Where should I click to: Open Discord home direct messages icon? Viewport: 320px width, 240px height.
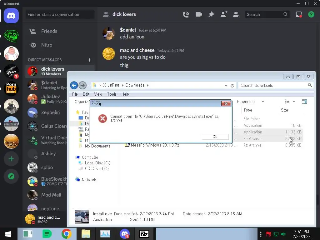pyautogui.click(x=11, y=16)
